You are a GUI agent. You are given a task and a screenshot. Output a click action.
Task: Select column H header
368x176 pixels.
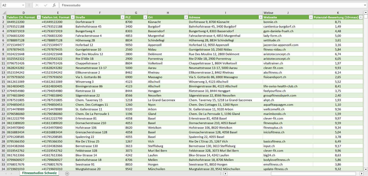168,13
